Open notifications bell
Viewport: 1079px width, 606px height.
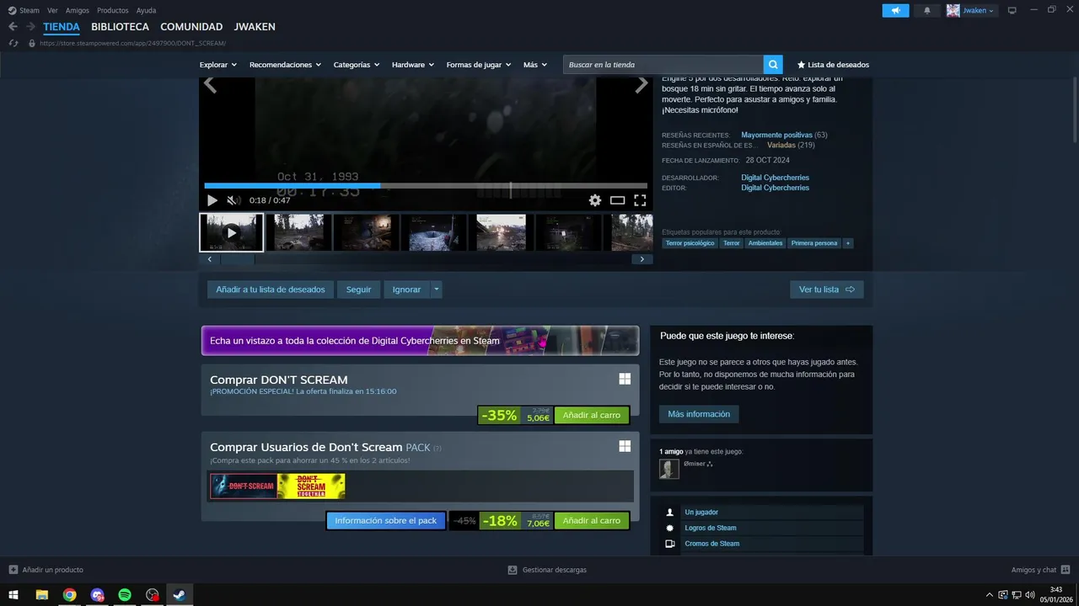pyautogui.click(x=927, y=11)
